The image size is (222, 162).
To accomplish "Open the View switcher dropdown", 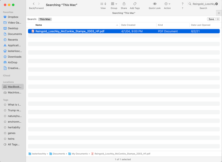I will point(103,4).
